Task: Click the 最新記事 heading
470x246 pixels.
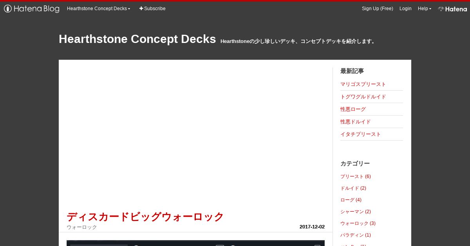Action: (352, 71)
